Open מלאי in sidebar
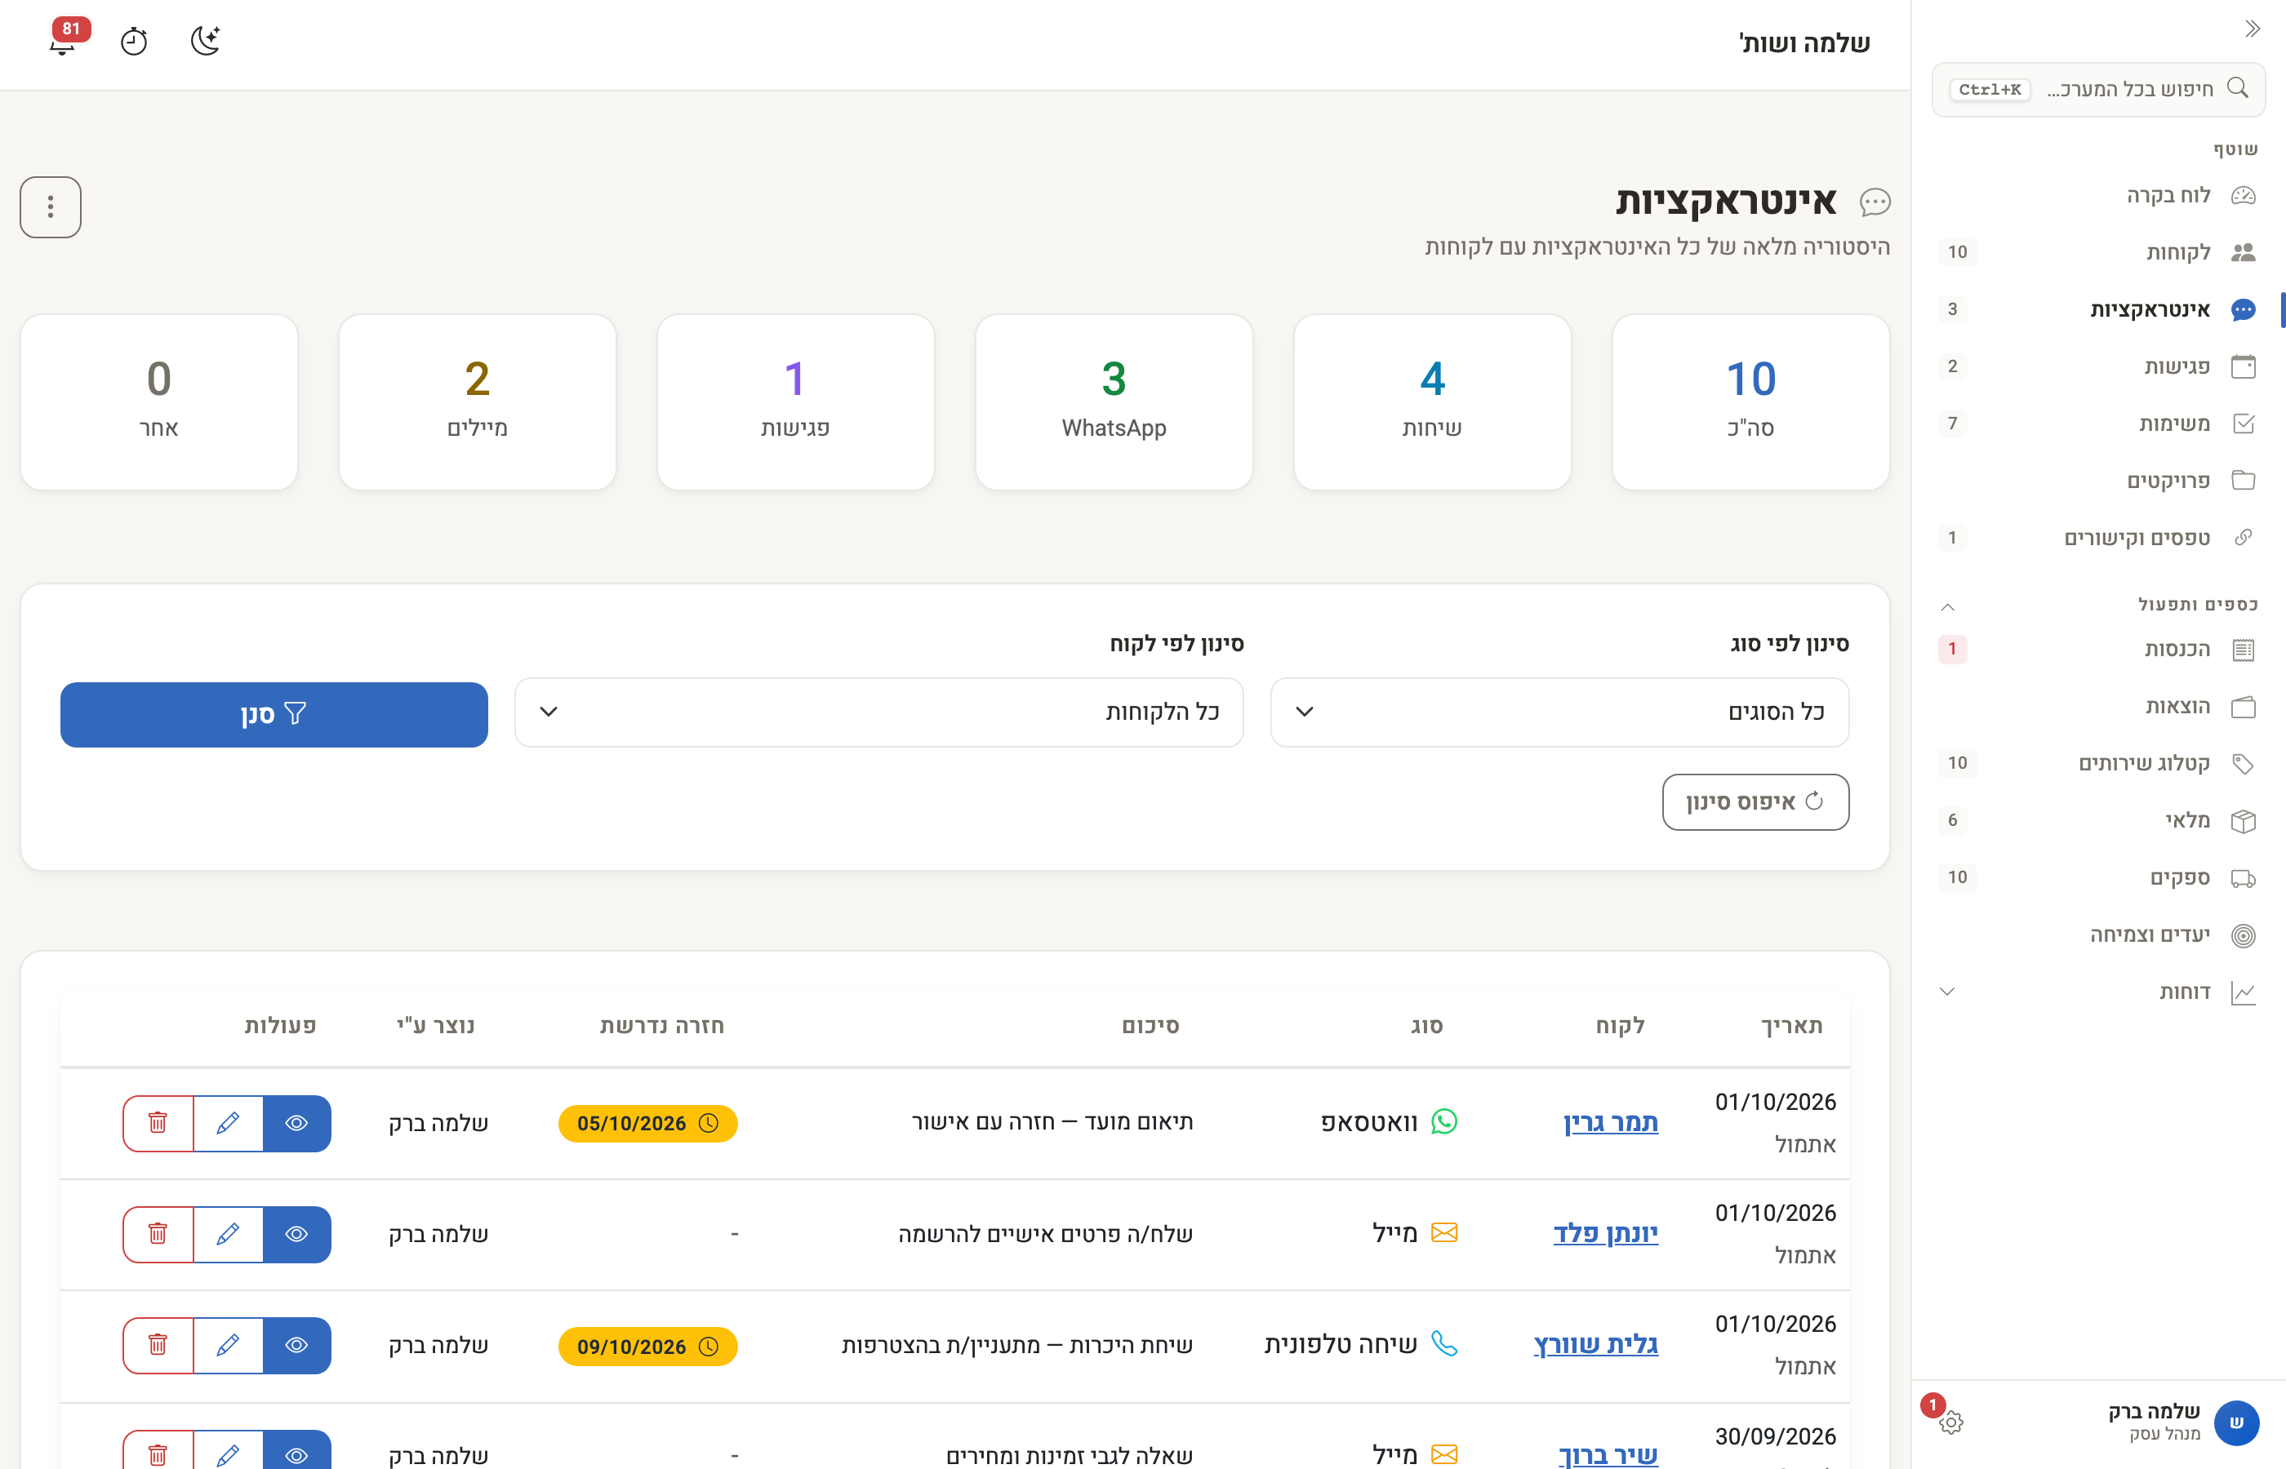Screen dimensions: 2286x1469 (x=2097, y=820)
